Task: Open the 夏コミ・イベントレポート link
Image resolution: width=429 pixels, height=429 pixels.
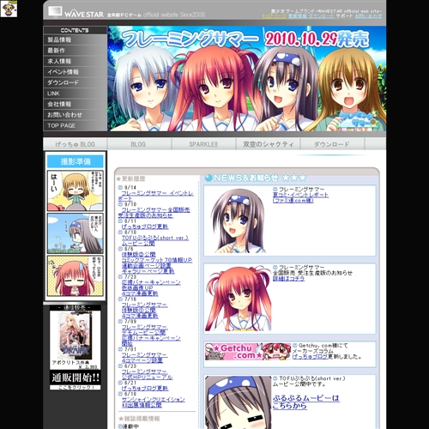Action: coord(300,195)
